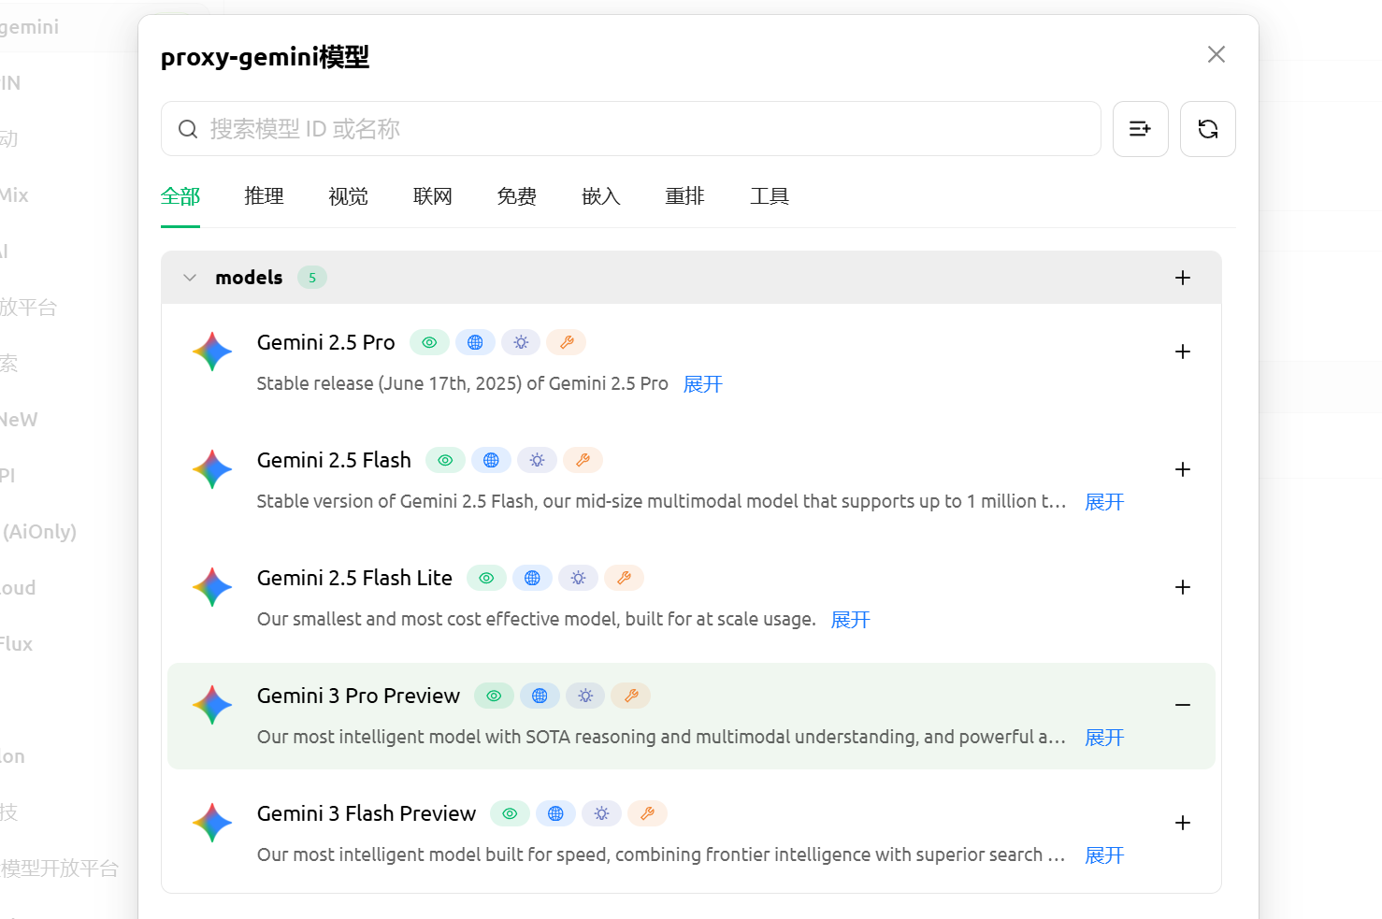1382x919 pixels.
Task: Add Gemini 3 Flash Preview with its plus button
Action: click(1183, 823)
